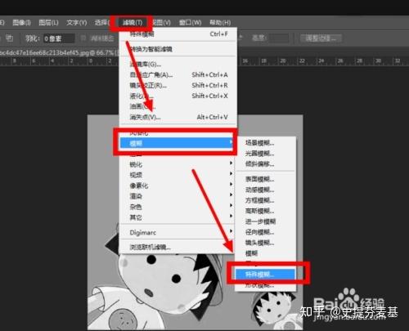Viewport: 409px width, 331px height.
Task: Open the 窗口(W) menu
Action: tap(190, 23)
